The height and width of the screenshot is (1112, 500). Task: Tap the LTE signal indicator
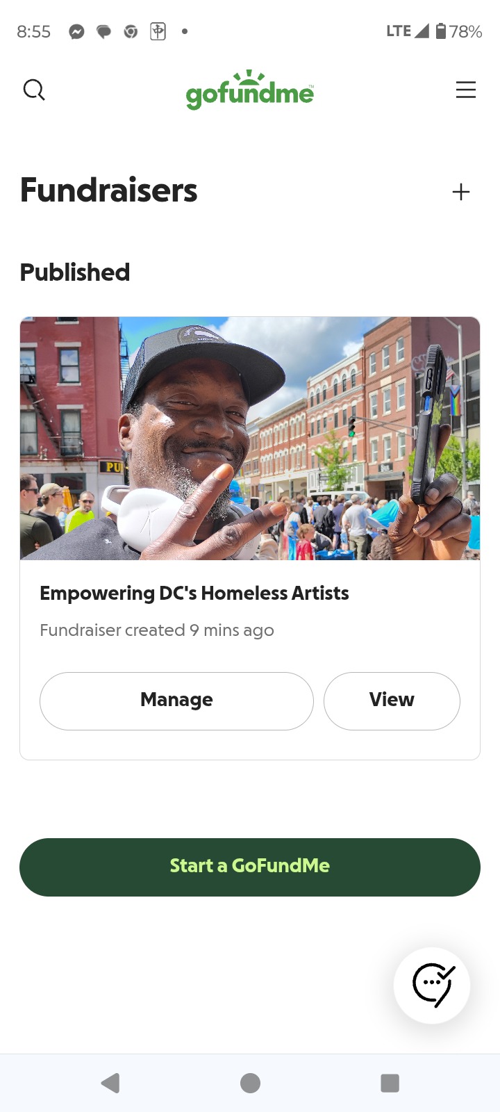(x=407, y=31)
